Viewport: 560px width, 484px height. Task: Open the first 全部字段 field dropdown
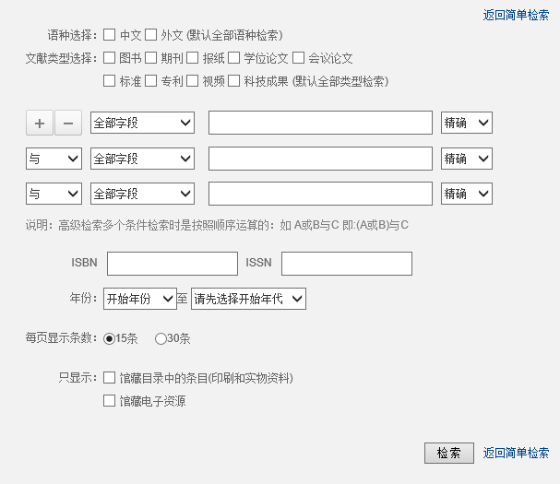point(142,123)
